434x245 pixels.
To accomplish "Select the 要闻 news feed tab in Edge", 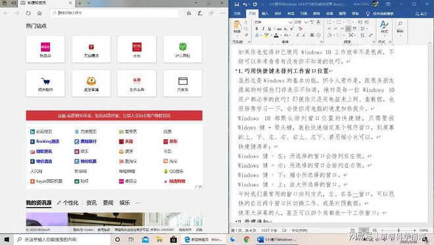I will (x=108, y=203).
